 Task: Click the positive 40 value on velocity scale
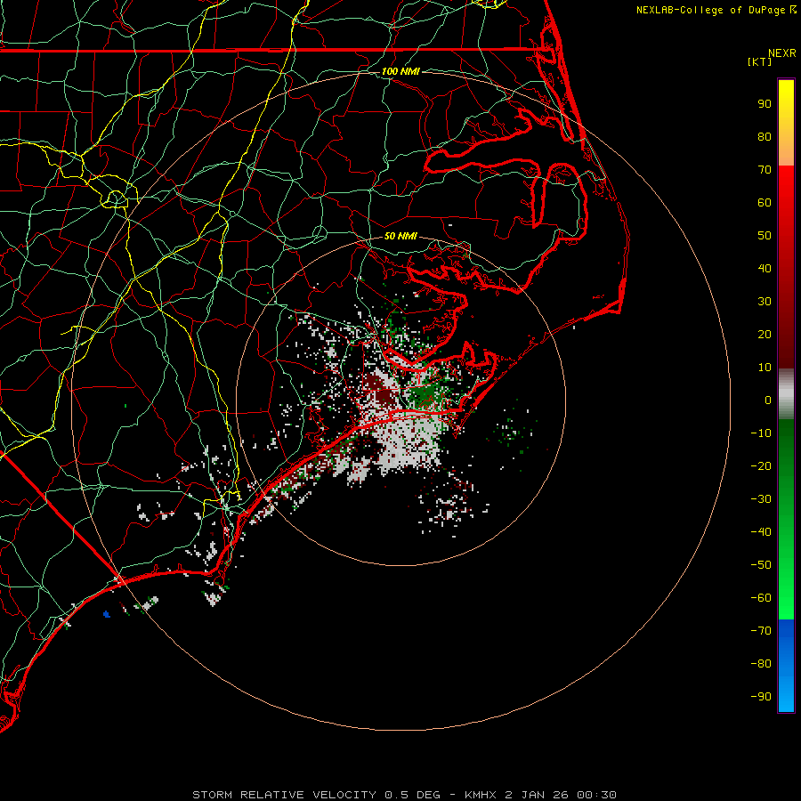pyautogui.click(x=765, y=269)
